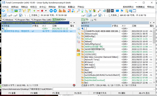Click red asterisk invert selection icon
The height and width of the screenshot is (96, 157).
tap(42, 11)
